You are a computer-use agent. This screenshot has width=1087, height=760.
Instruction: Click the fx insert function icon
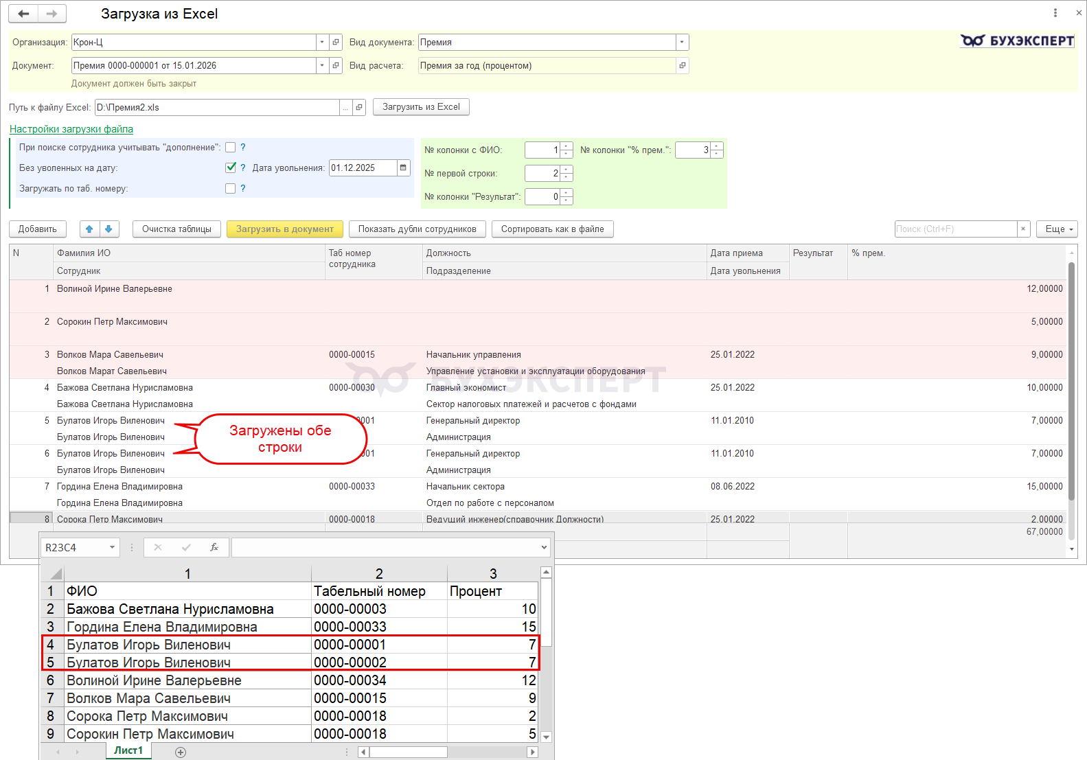click(214, 547)
